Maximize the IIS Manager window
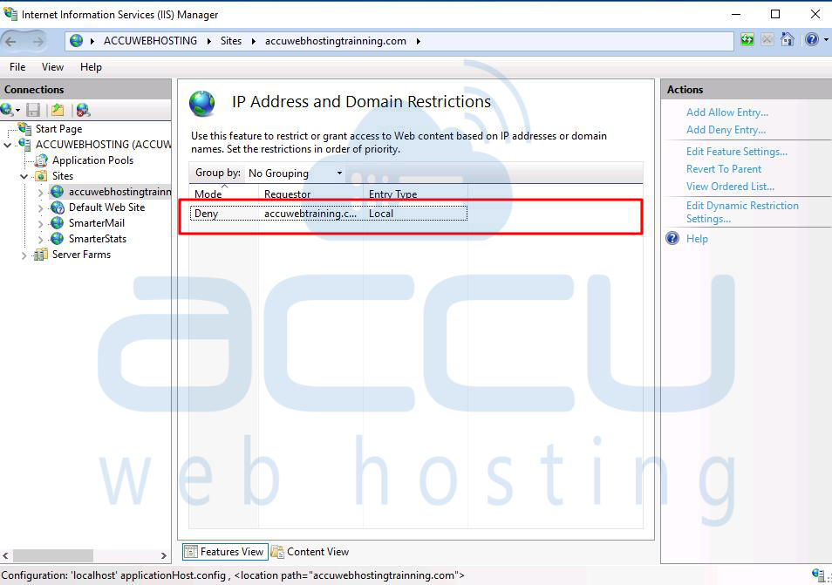 [775, 14]
